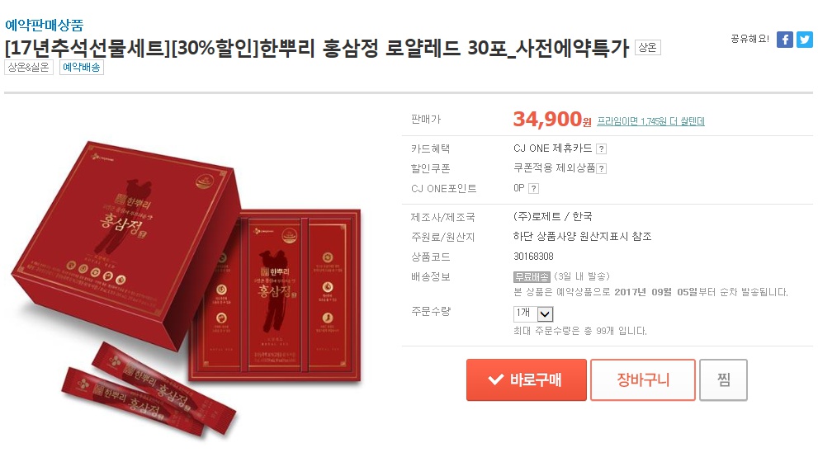The image size is (818, 476).
Task: Share the product on Facebook
Action: pos(785,40)
